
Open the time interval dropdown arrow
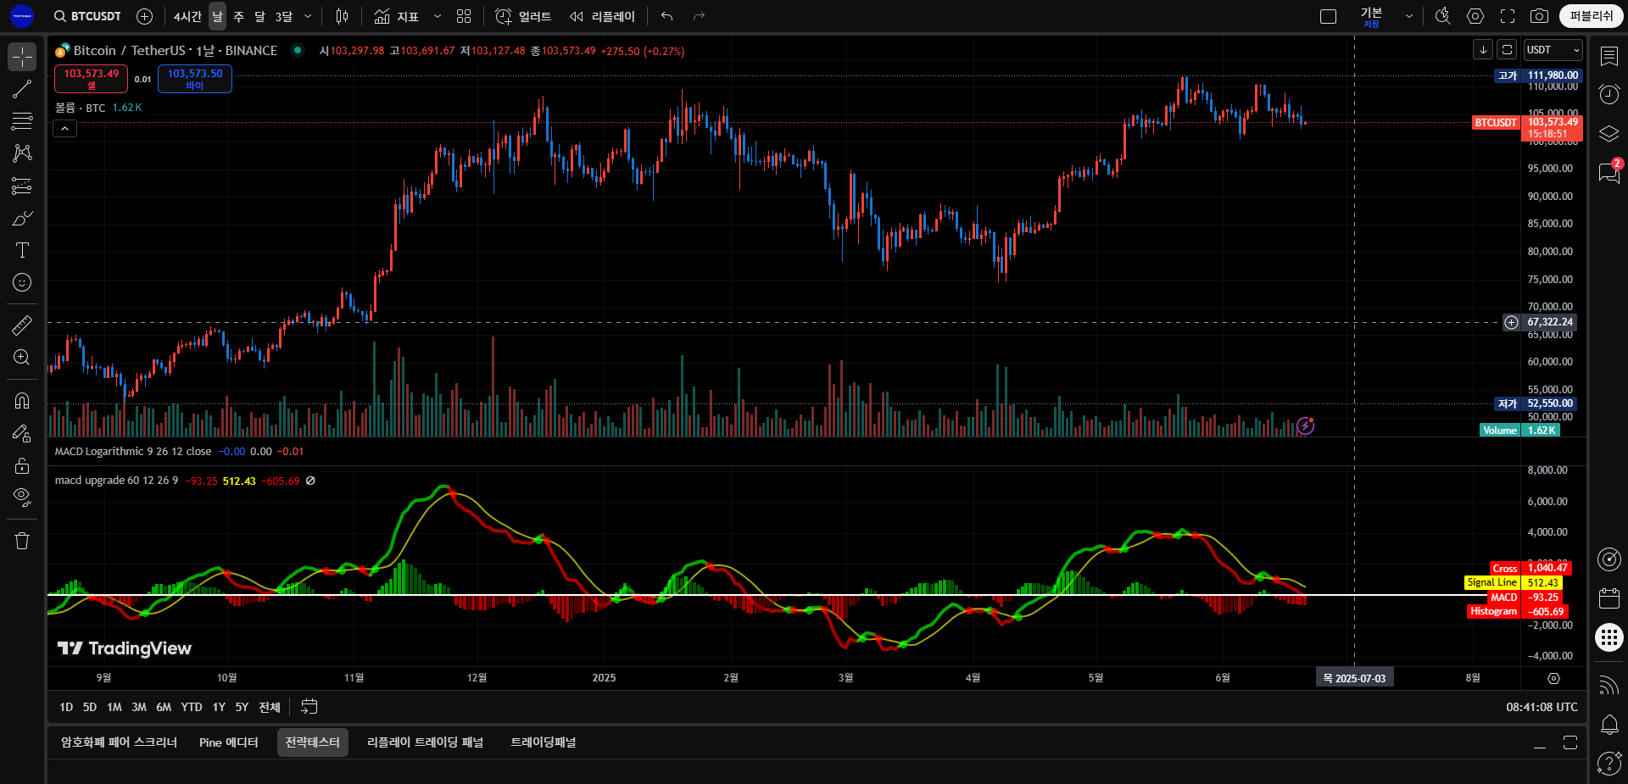(x=308, y=16)
